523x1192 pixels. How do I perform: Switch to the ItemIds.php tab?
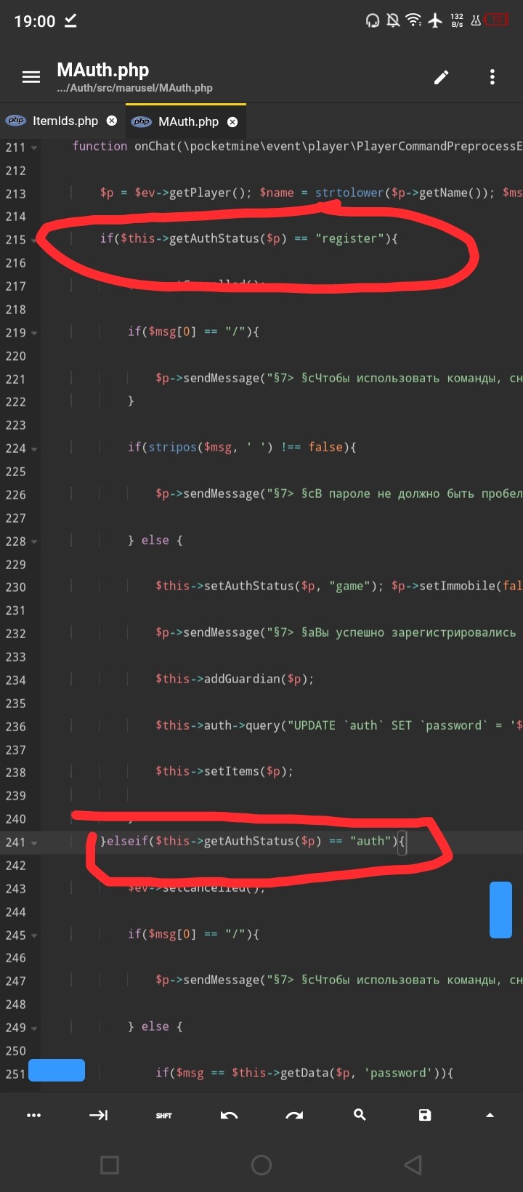[x=65, y=121]
